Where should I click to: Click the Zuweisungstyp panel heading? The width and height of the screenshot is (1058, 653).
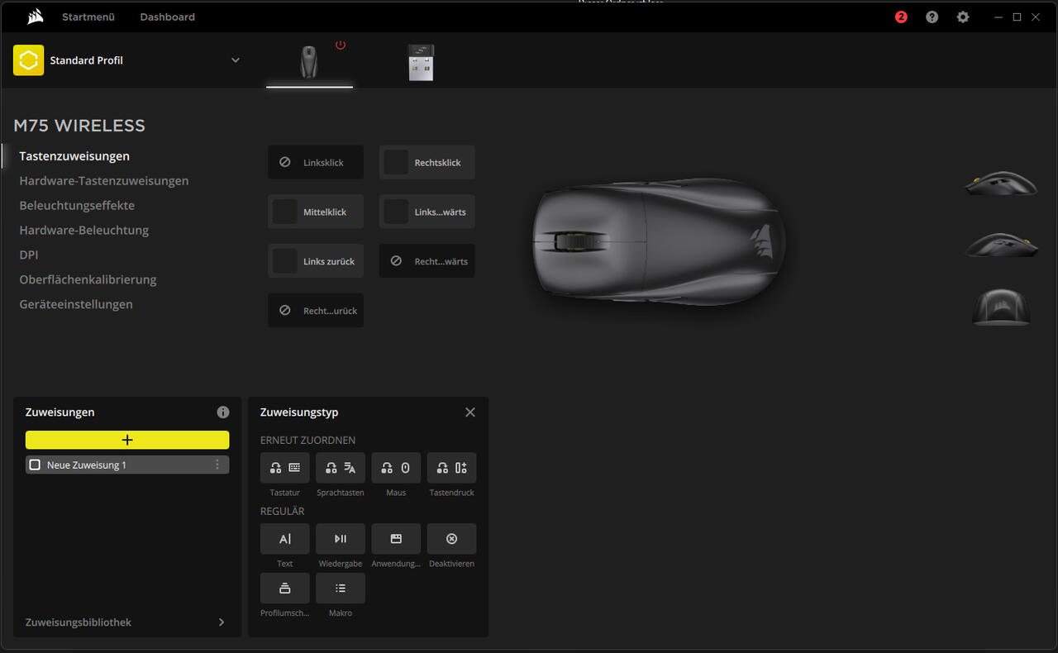point(299,412)
